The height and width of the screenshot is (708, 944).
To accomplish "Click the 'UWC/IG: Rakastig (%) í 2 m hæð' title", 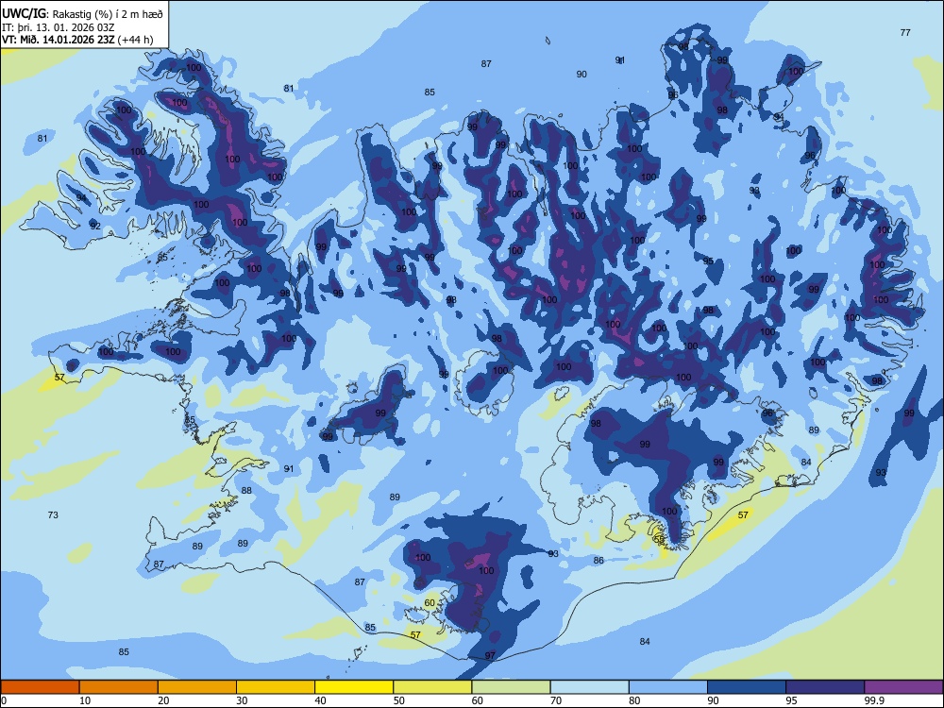I will click(x=82, y=13).
